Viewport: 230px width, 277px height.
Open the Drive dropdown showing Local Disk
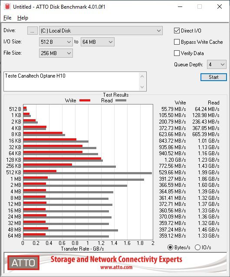101,31
